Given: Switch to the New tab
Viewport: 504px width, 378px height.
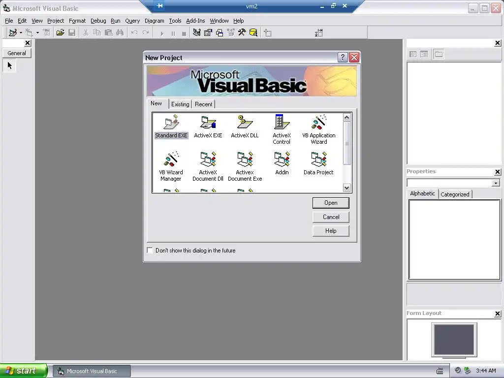Looking at the screenshot, I should (x=156, y=103).
